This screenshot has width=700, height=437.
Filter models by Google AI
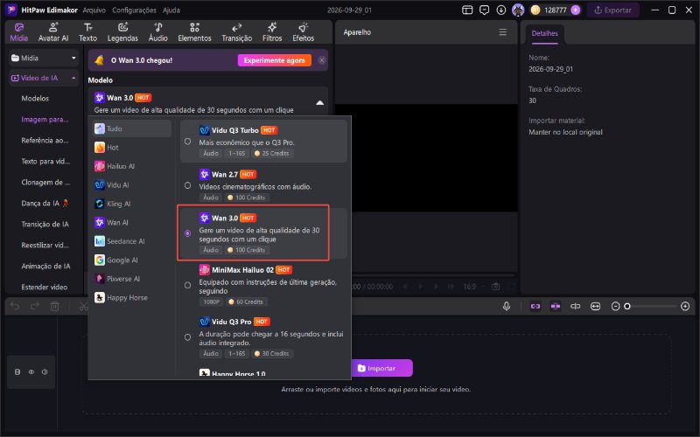(x=132, y=260)
